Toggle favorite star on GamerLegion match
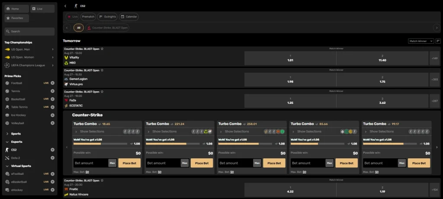The image size is (443, 199). pos(102,70)
